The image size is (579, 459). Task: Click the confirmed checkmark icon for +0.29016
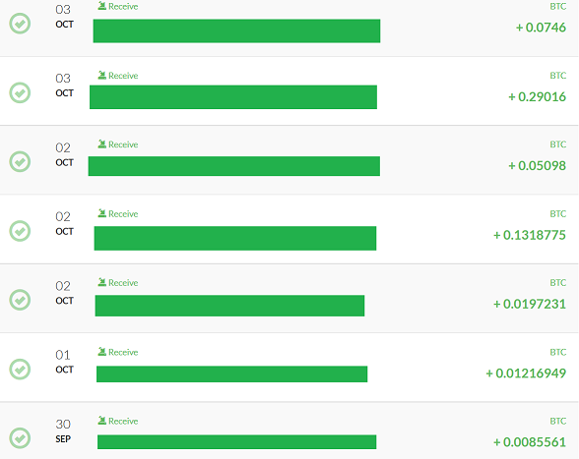pyautogui.click(x=20, y=92)
